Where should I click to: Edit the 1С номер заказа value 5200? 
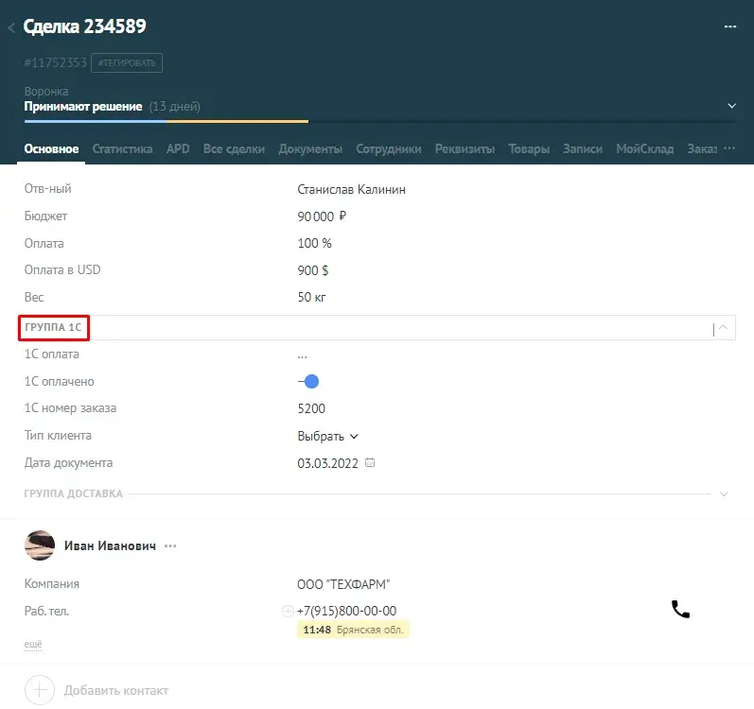click(x=311, y=408)
